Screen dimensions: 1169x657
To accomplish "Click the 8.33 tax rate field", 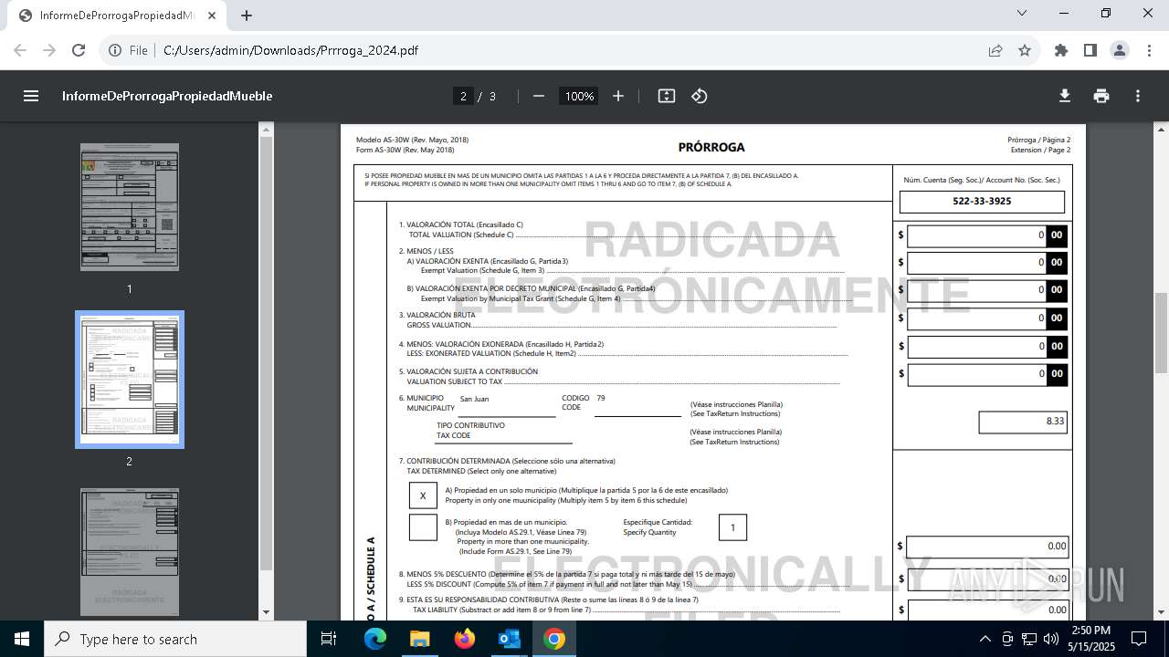I will click(1023, 422).
